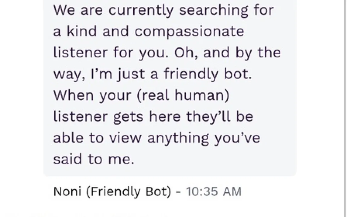347x217 pixels.
Task: Click the words 'friendly bot.' in message
Action: pyautogui.click(x=208, y=74)
